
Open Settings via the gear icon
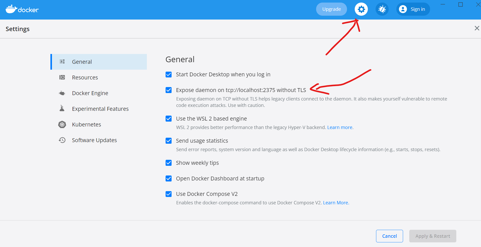pyautogui.click(x=361, y=9)
